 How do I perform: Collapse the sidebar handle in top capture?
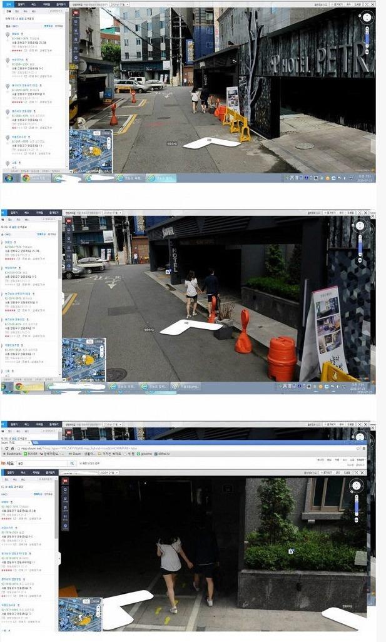click(70, 91)
